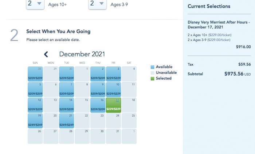Select December 3 priced at $229

[x=113, y=73]
